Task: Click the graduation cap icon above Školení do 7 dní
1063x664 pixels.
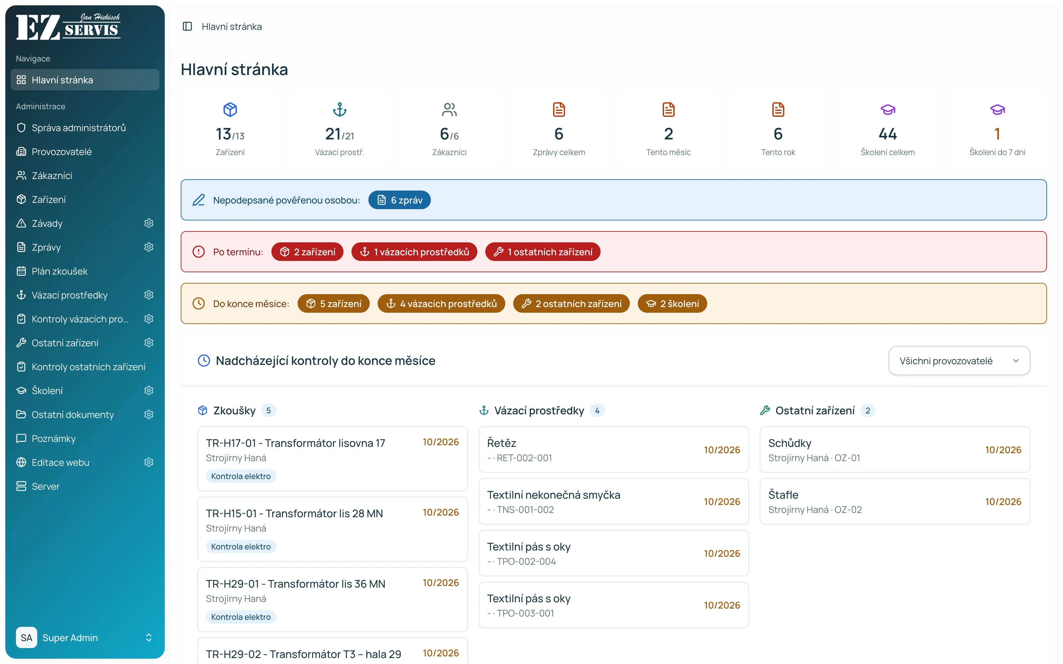Action: pyautogui.click(x=997, y=109)
